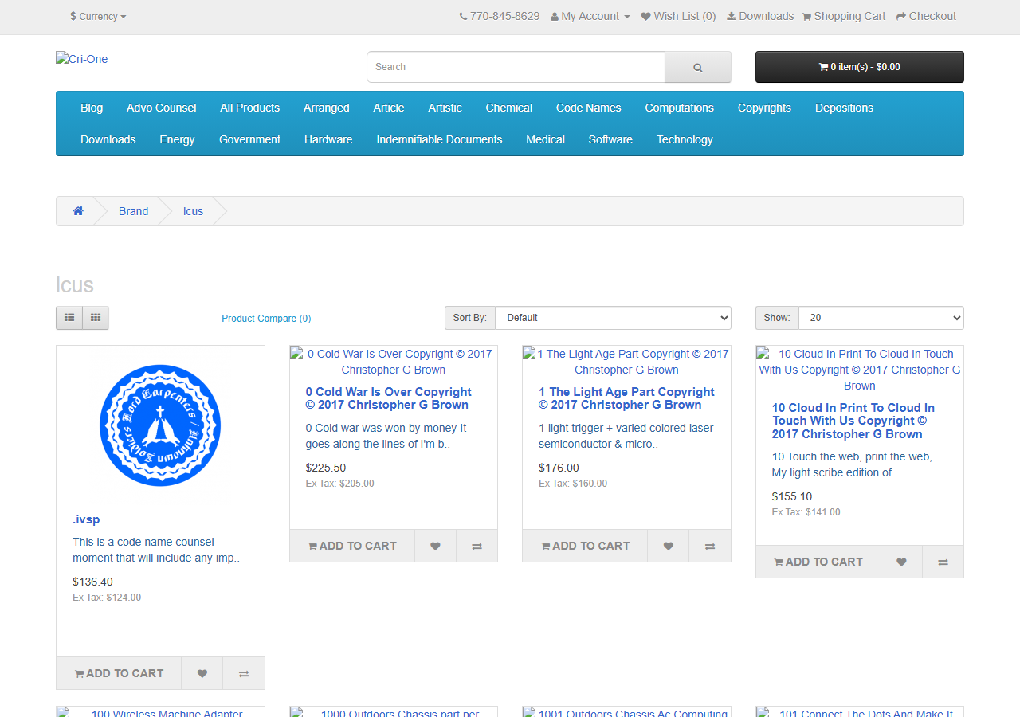Compare 10 Cloud In Print product
Viewport: 1020px width, 717px height.
943,562
